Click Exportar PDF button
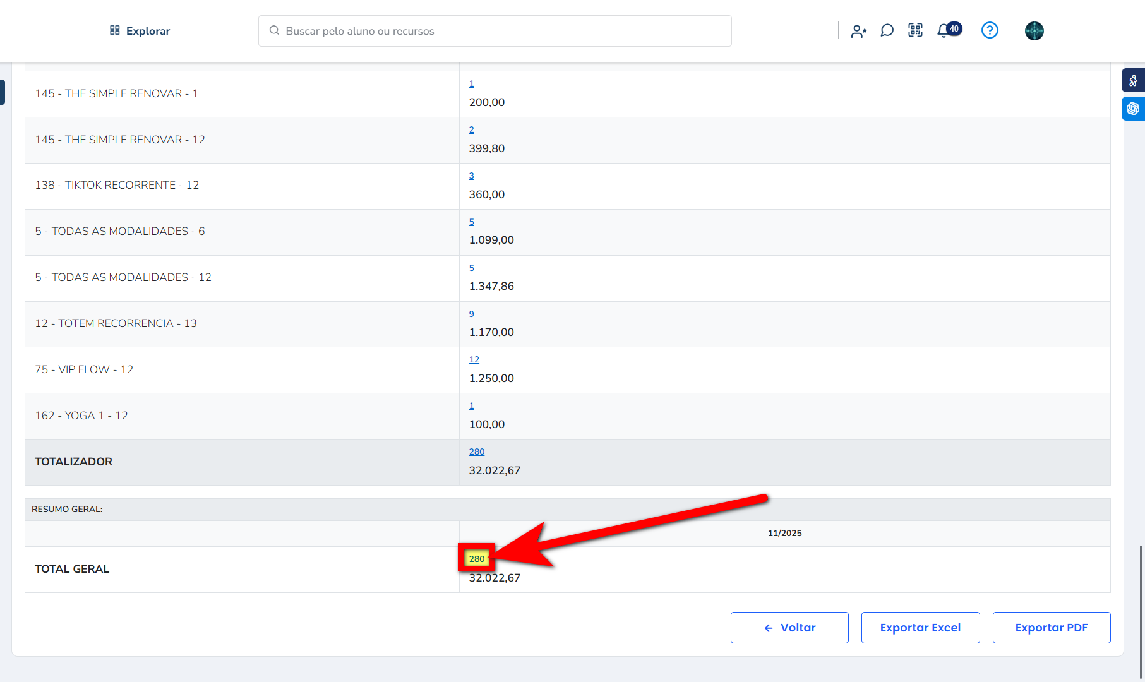The height and width of the screenshot is (682, 1145). [x=1051, y=628]
